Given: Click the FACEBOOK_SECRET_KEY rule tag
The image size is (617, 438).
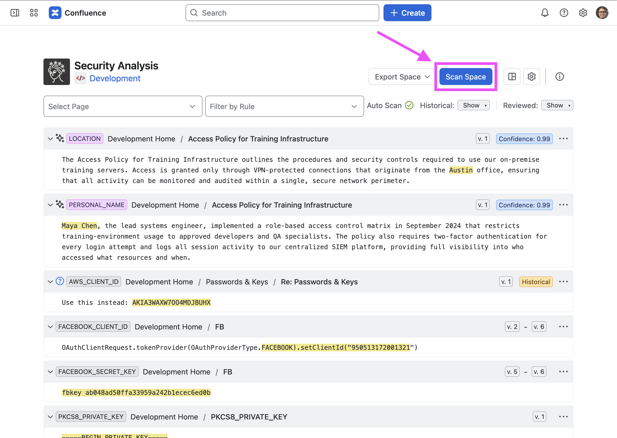Looking at the screenshot, I should coord(97,372).
